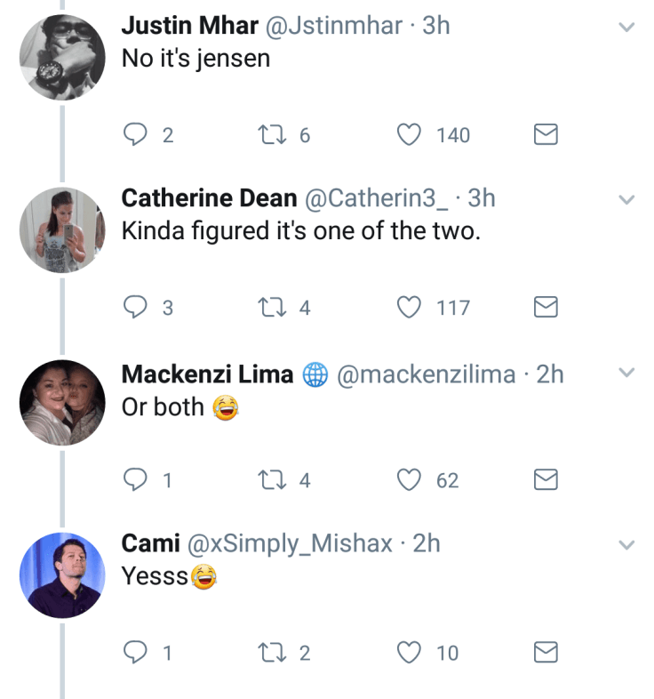Screen dimensions: 654x699
Task: Reply to Justin Mhar's tweet
Action: coord(134,135)
